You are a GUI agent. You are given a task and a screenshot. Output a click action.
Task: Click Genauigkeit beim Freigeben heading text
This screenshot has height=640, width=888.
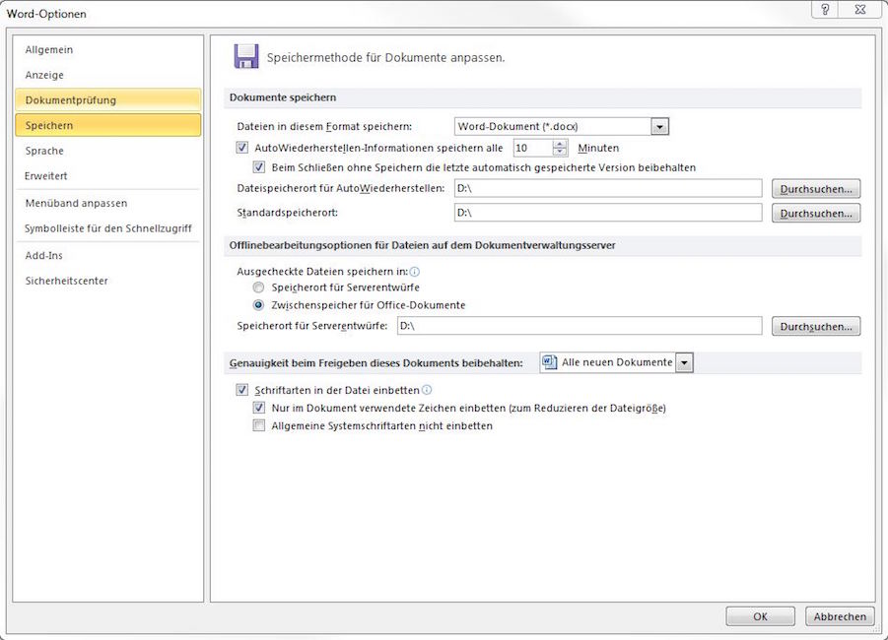click(376, 362)
